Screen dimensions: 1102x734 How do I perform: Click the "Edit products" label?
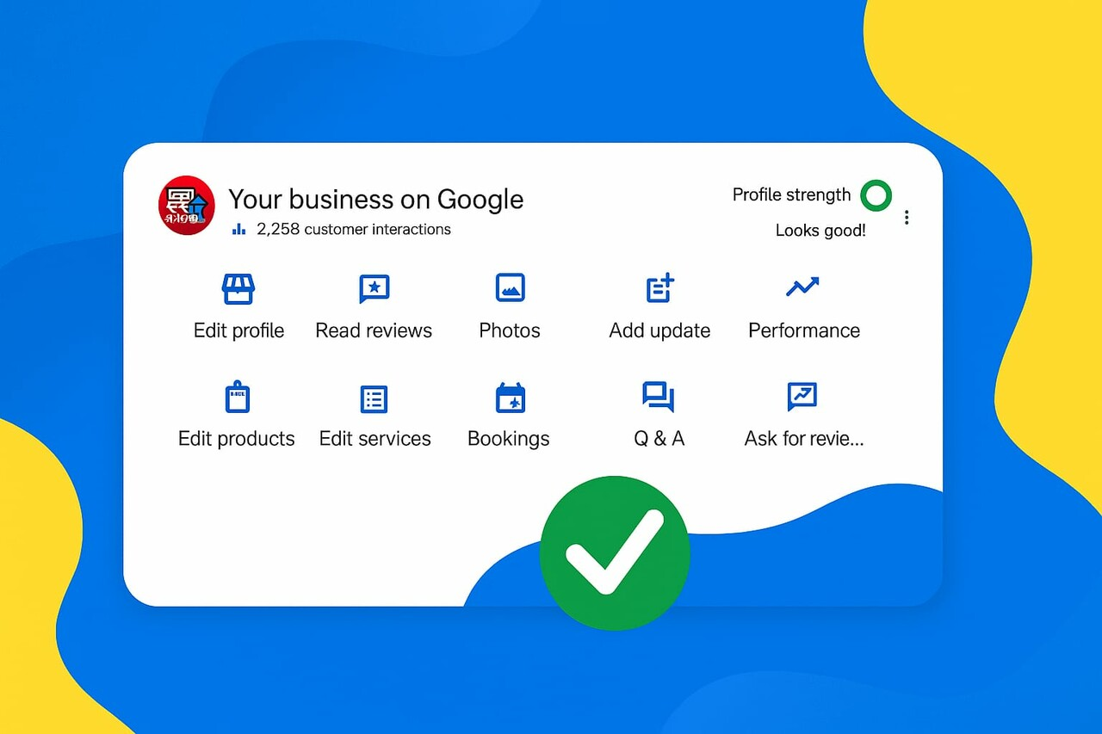coord(237,439)
